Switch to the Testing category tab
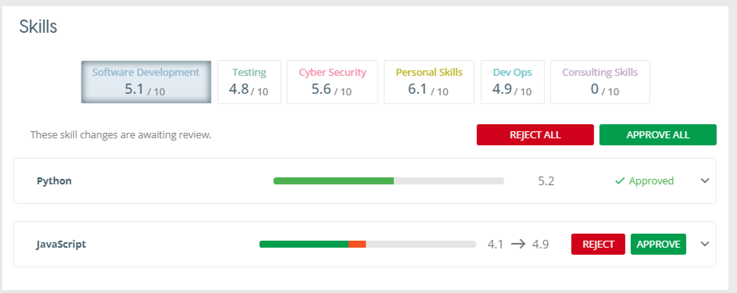 249,82
